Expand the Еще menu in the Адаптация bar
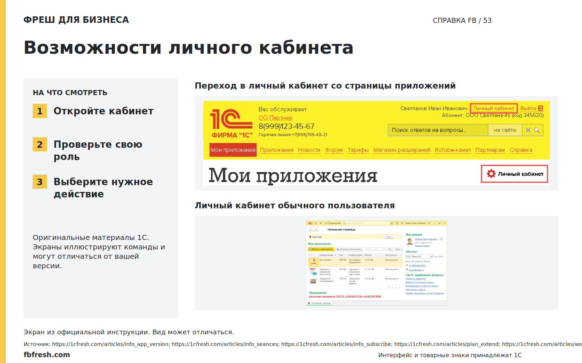Screen dimensions: 582x363 [x=389, y=237]
